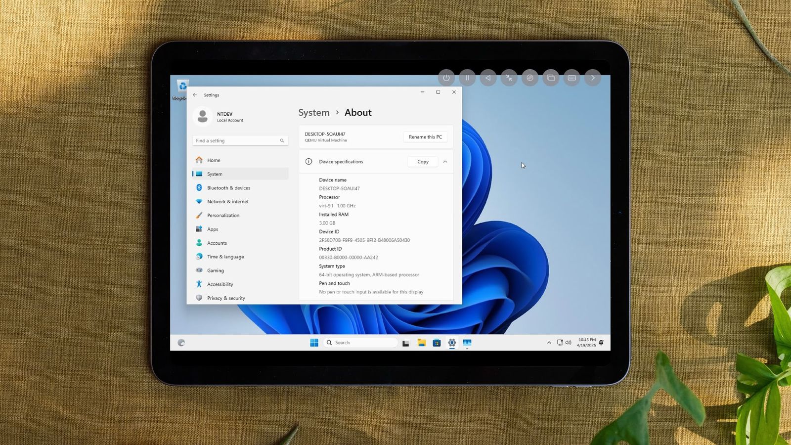Copy the device specifications

tap(423, 162)
